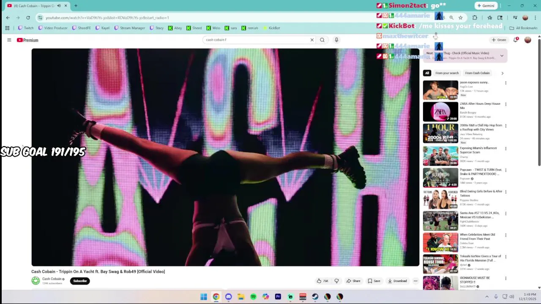Mute the Cash Cobain tab audio
Image resolution: width=541 pixels, height=304 pixels.
59,5
